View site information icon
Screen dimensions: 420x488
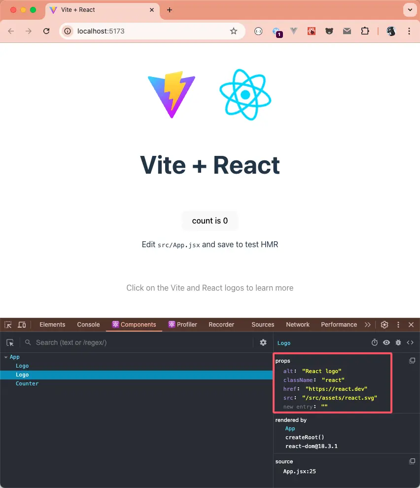click(68, 31)
